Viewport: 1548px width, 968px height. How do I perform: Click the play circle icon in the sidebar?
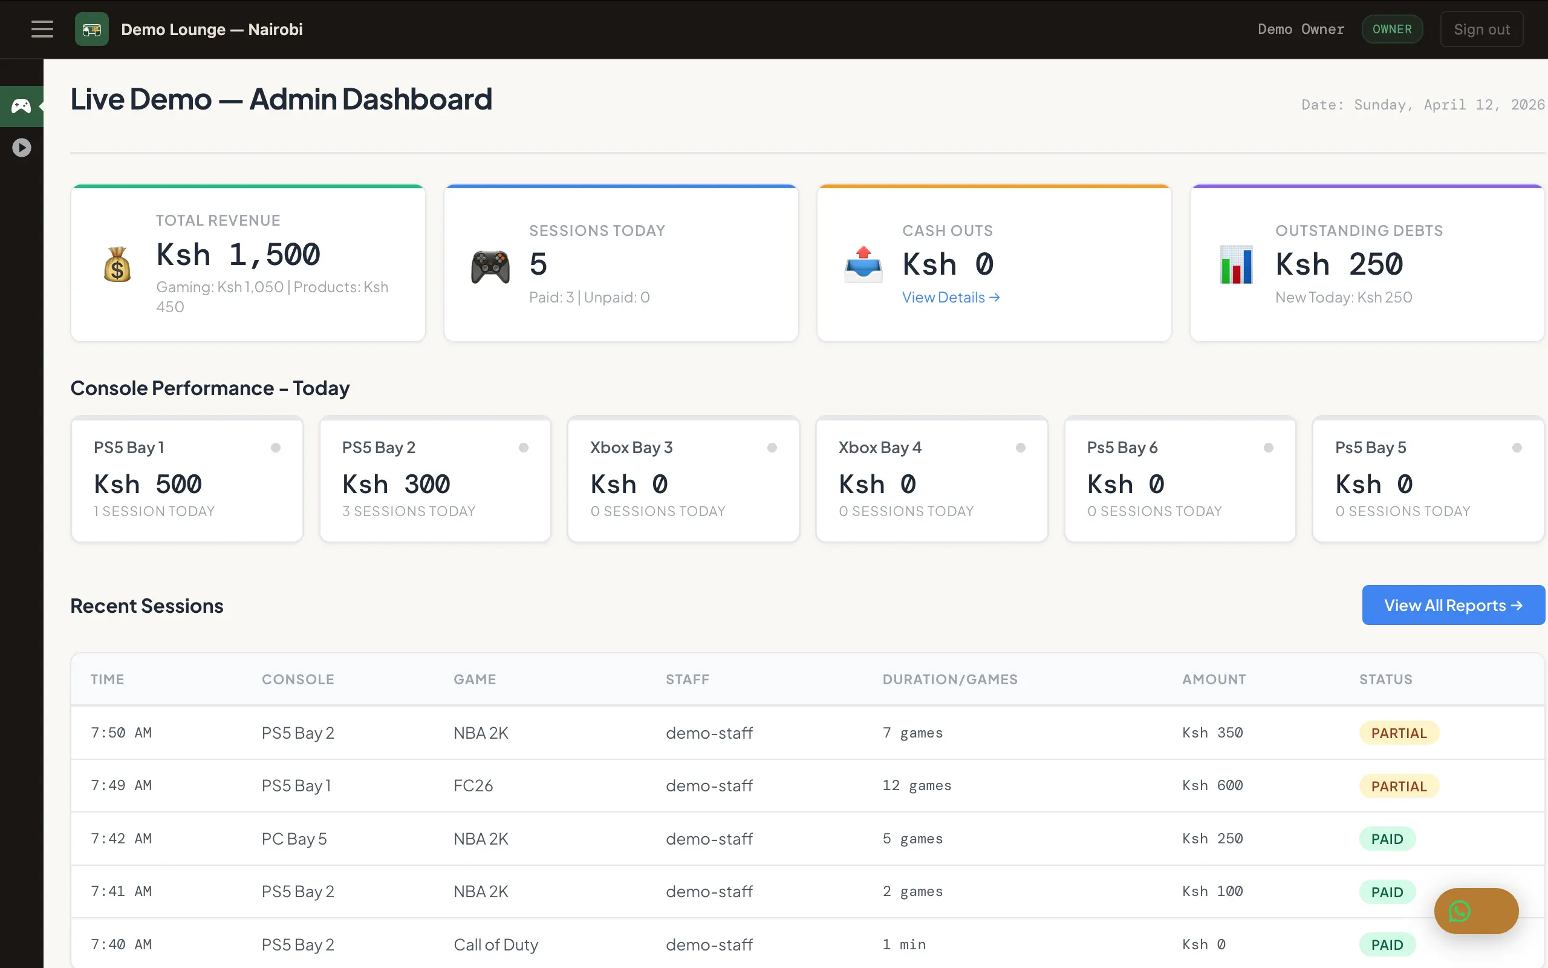coord(21,146)
